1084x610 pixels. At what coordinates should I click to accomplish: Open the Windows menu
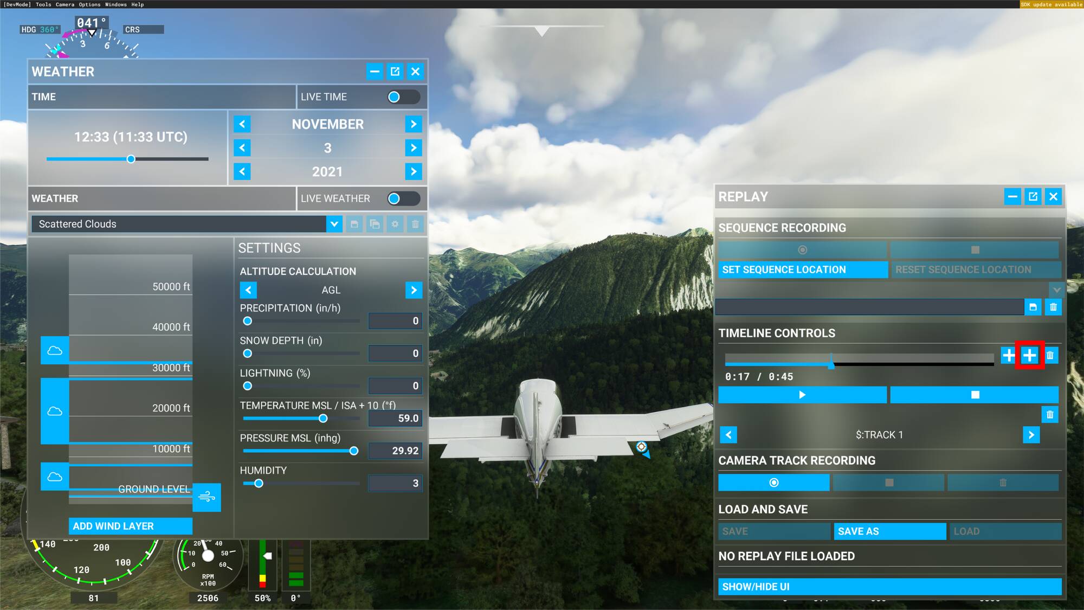(x=115, y=4)
